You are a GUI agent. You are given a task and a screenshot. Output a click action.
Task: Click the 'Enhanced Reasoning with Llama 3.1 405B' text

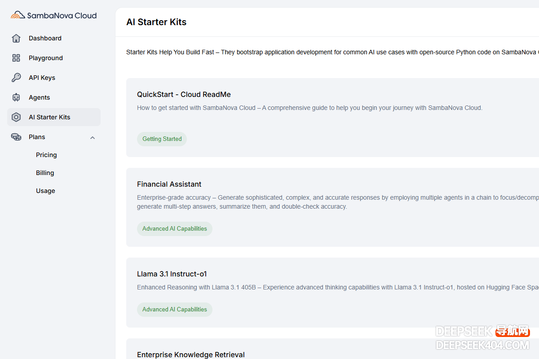point(338,287)
